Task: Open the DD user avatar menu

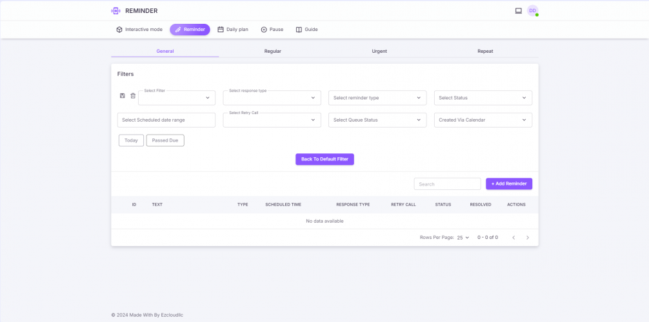Action: point(532,11)
